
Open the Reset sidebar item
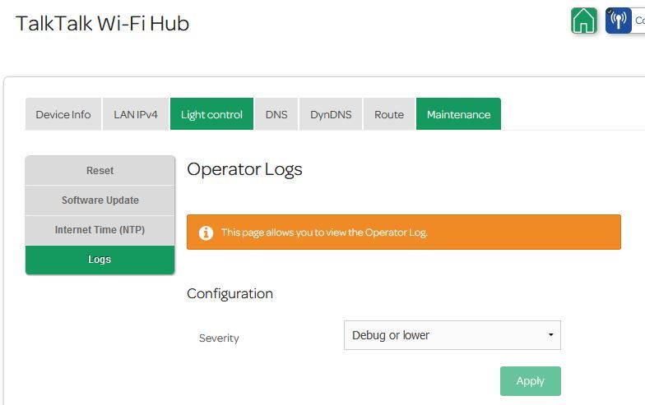click(100, 171)
